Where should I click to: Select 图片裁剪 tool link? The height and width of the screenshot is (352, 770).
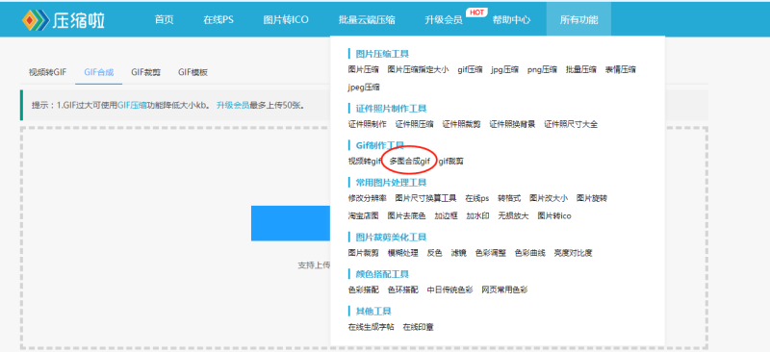tap(364, 253)
